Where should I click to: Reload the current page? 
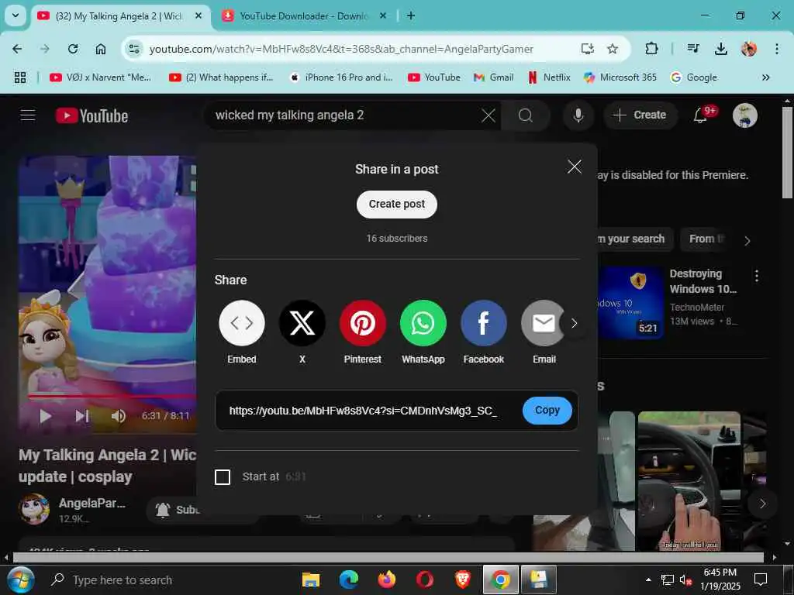click(x=73, y=49)
